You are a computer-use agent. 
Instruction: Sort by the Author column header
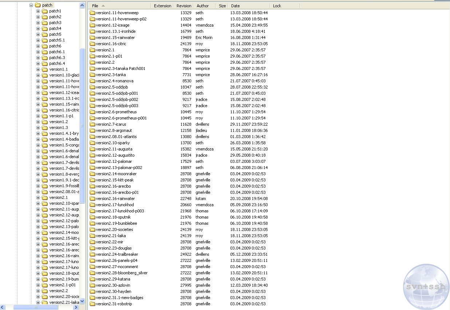click(202, 6)
